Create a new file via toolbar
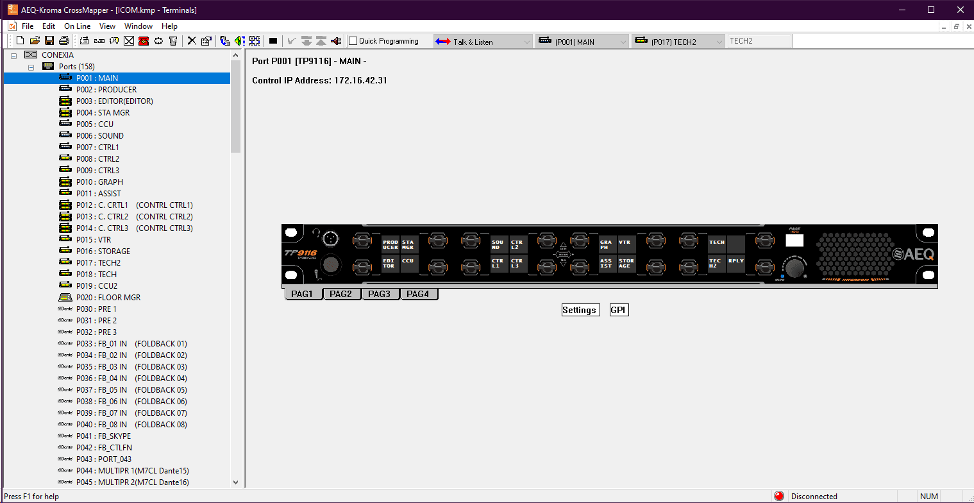This screenshot has width=974, height=503. click(21, 41)
